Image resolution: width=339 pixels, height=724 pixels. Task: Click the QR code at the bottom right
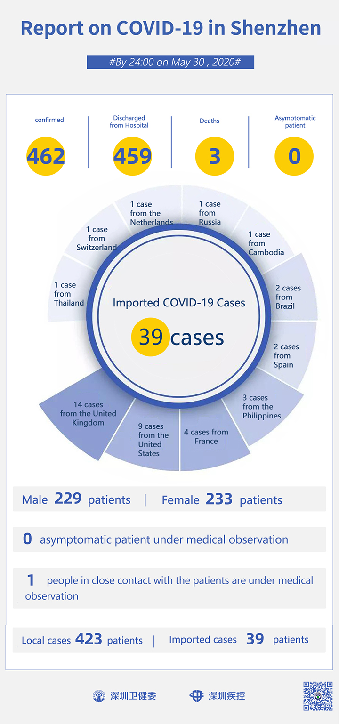318,695
